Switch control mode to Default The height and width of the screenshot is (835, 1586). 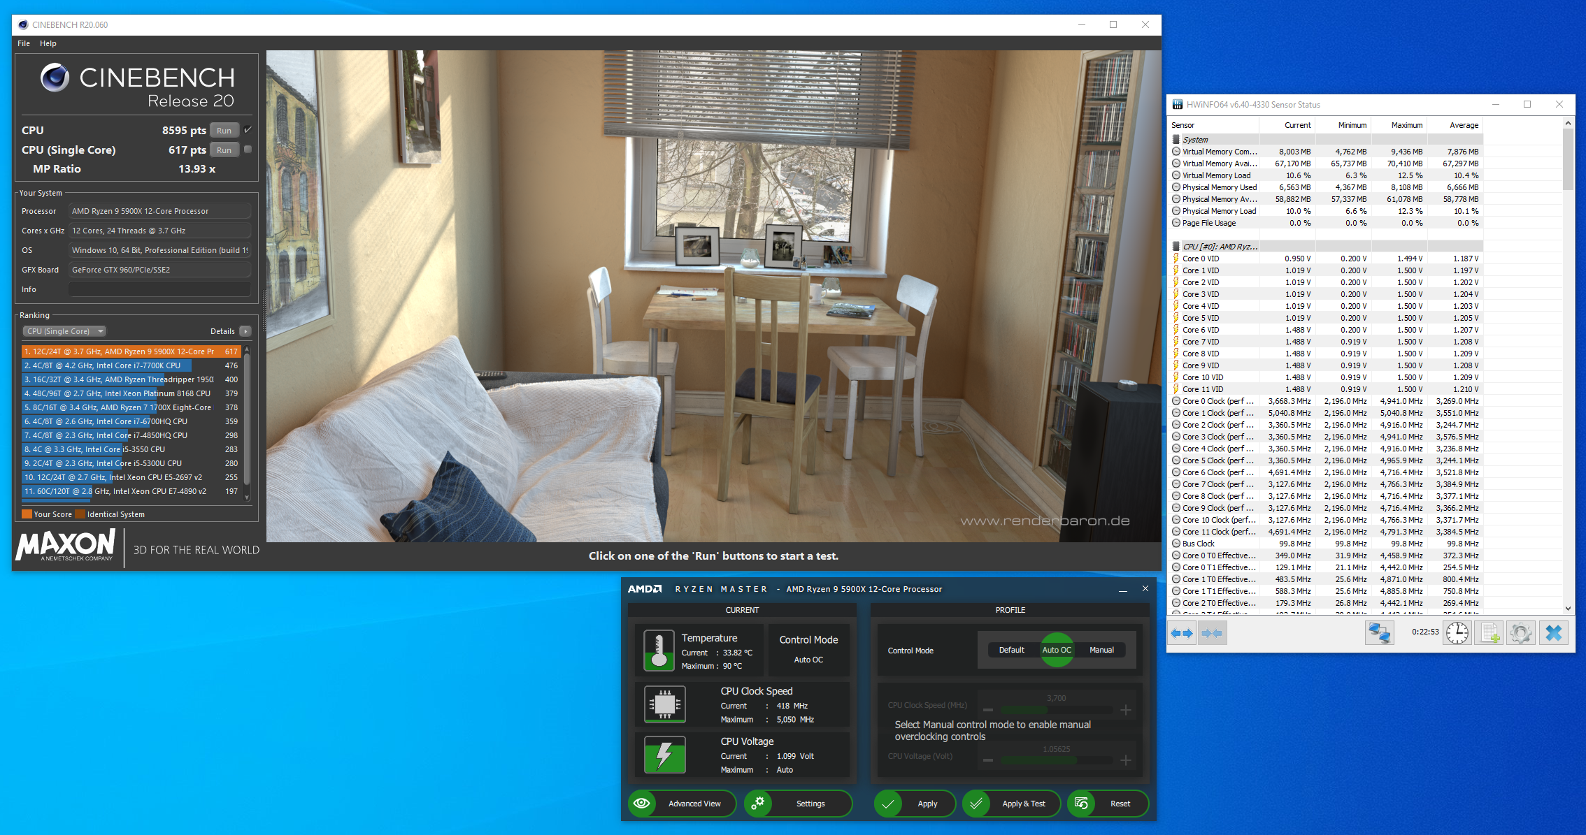point(1011,650)
